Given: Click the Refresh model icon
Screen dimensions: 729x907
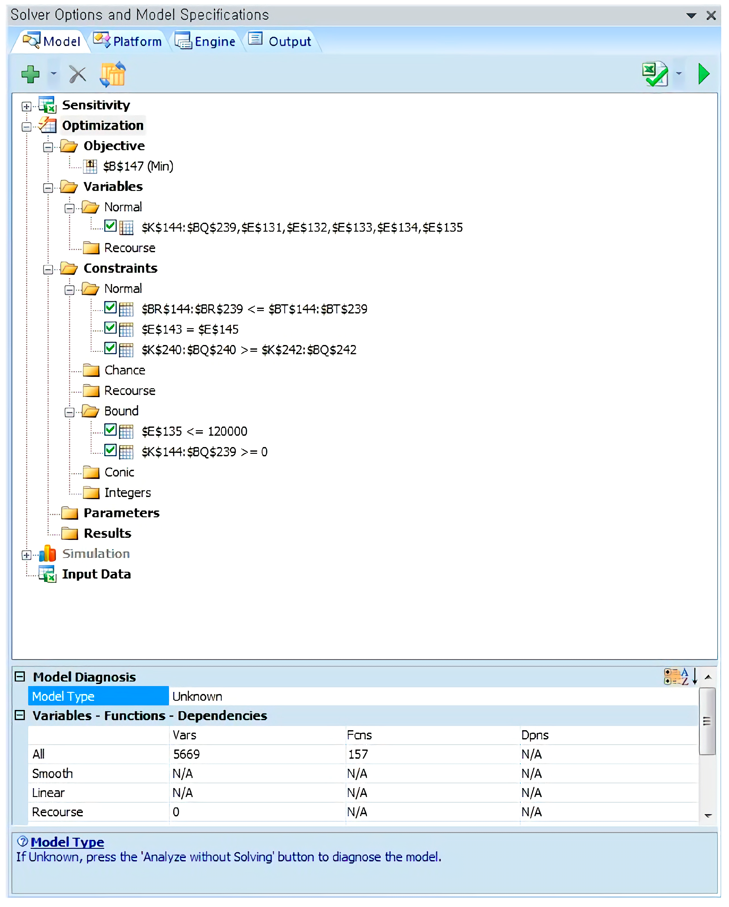Looking at the screenshot, I should coord(112,74).
